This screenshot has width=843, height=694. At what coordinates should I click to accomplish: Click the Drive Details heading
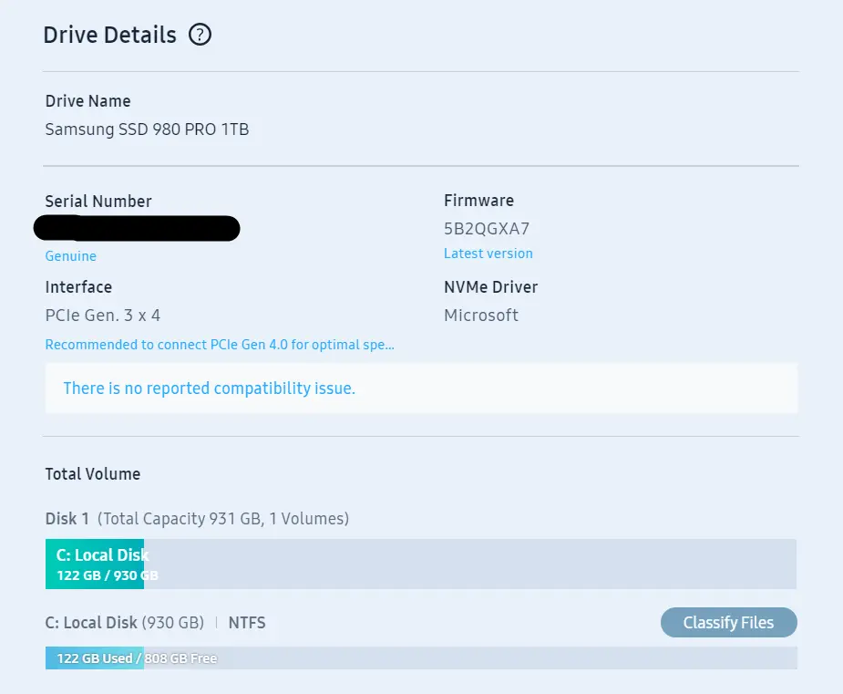click(109, 35)
